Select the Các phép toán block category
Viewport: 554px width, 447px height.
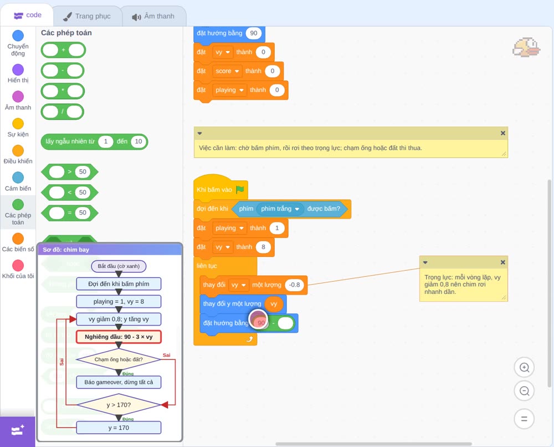[x=18, y=212]
